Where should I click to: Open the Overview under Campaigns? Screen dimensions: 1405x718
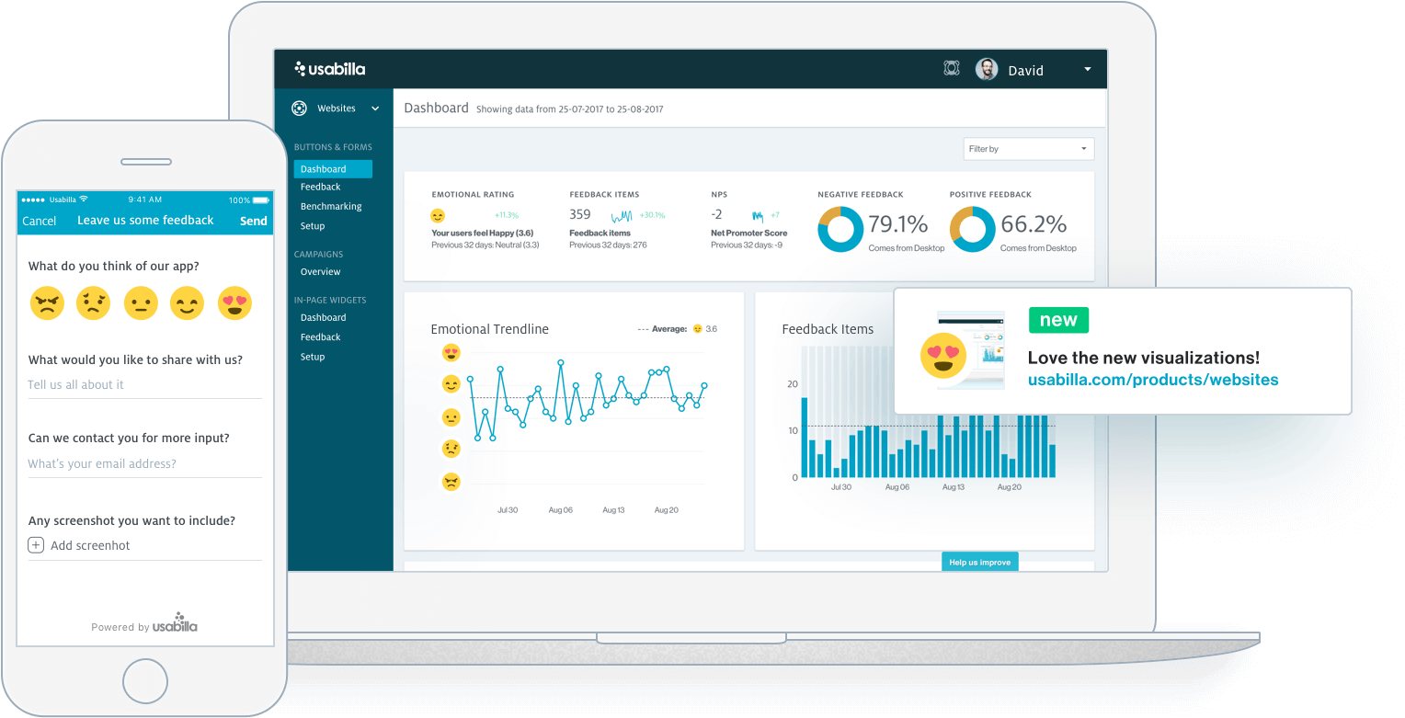(x=320, y=271)
